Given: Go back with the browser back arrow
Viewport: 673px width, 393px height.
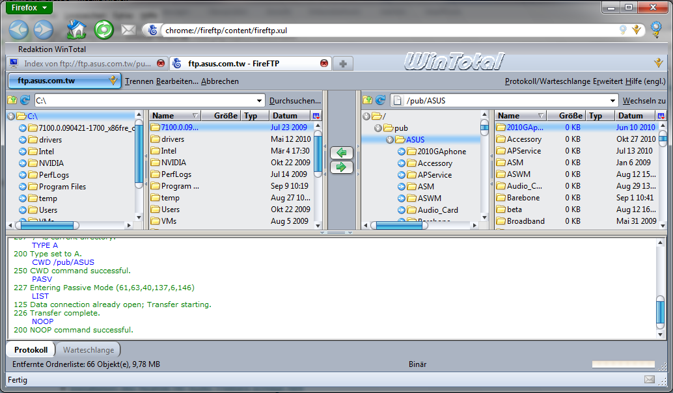Looking at the screenshot, I should (x=18, y=30).
